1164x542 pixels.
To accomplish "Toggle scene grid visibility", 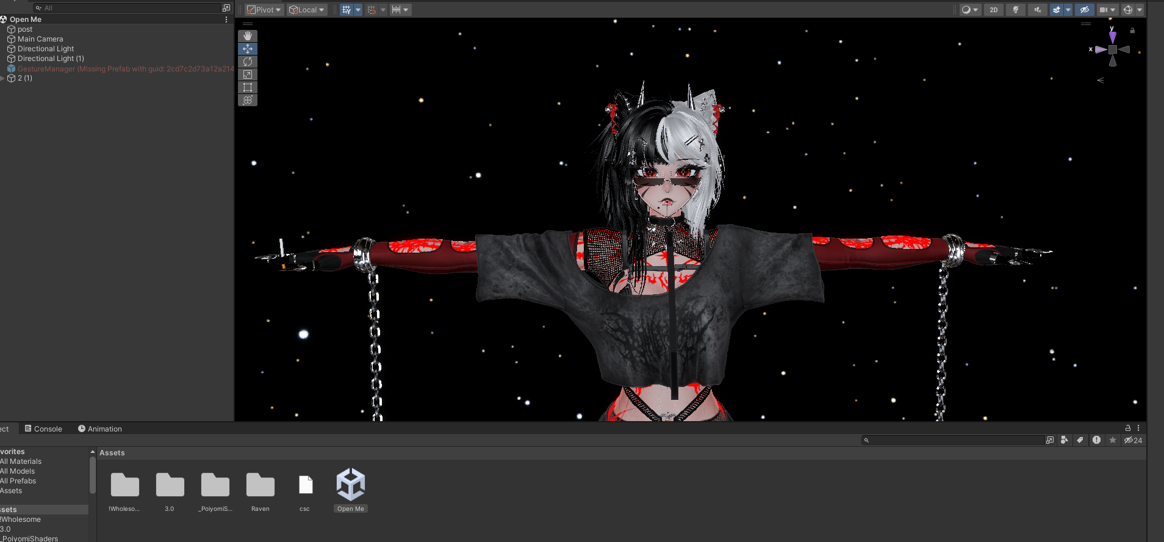I will point(347,10).
